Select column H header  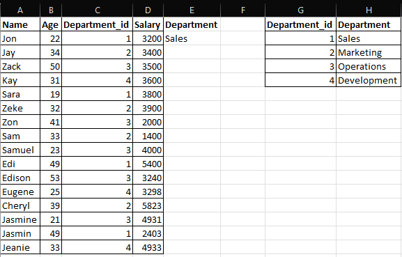tap(369, 10)
